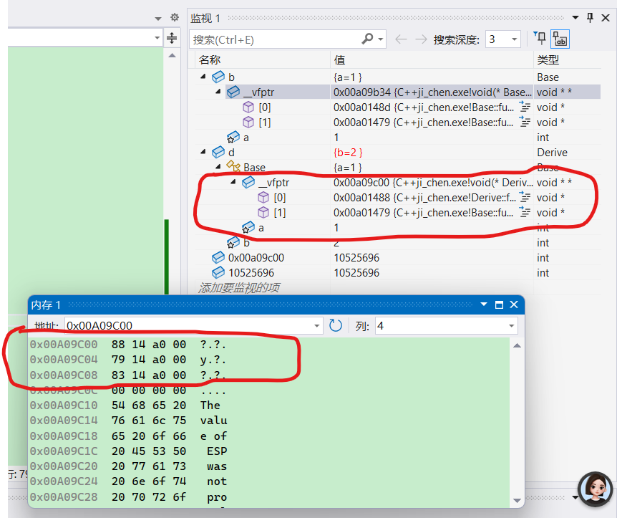Click the search magnifier icon in Watch 1
Image resolution: width=617 pixels, height=518 pixels.
pyautogui.click(x=366, y=39)
